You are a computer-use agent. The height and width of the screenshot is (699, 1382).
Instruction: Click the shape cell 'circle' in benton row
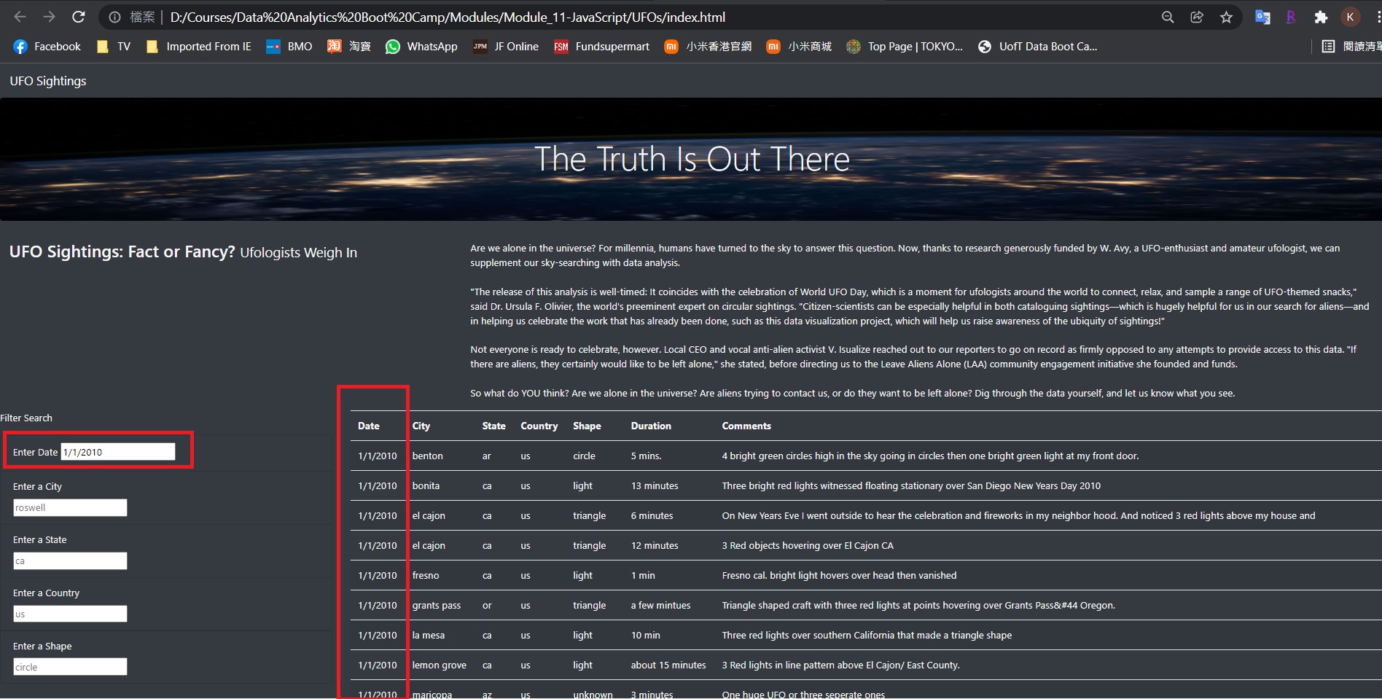[584, 456]
